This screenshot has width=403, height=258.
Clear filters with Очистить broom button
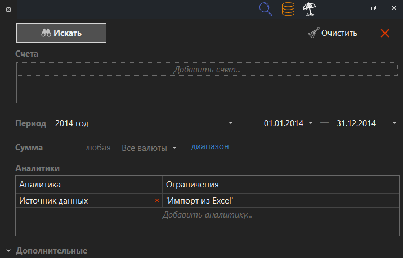coord(333,33)
